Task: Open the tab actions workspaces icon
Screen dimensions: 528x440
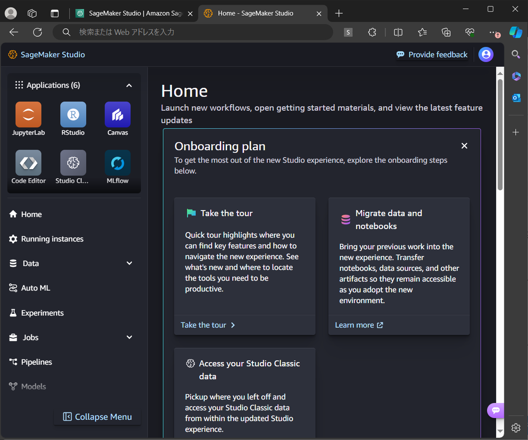Action: click(x=32, y=13)
